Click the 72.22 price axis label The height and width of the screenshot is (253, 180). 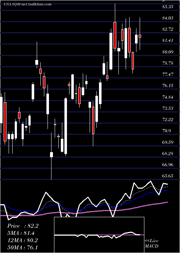[168, 119]
